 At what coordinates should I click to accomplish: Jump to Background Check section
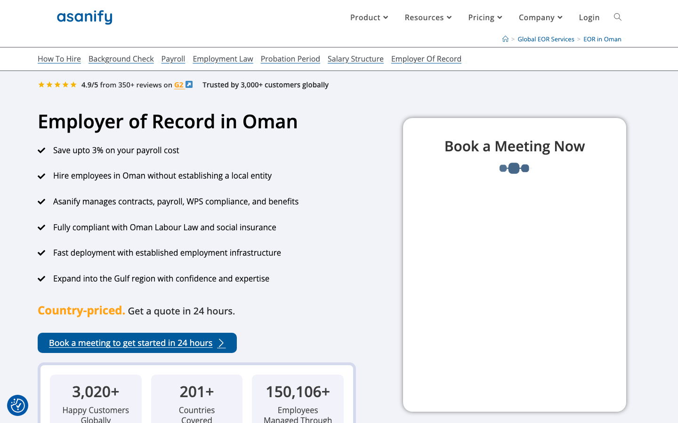point(121,59)
